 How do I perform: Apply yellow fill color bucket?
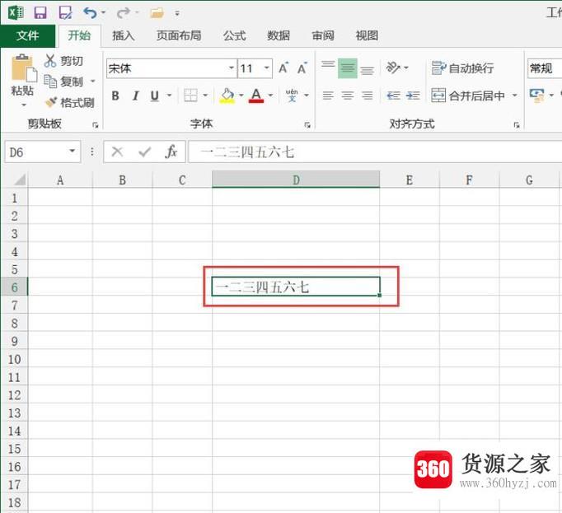coord(227,96)
